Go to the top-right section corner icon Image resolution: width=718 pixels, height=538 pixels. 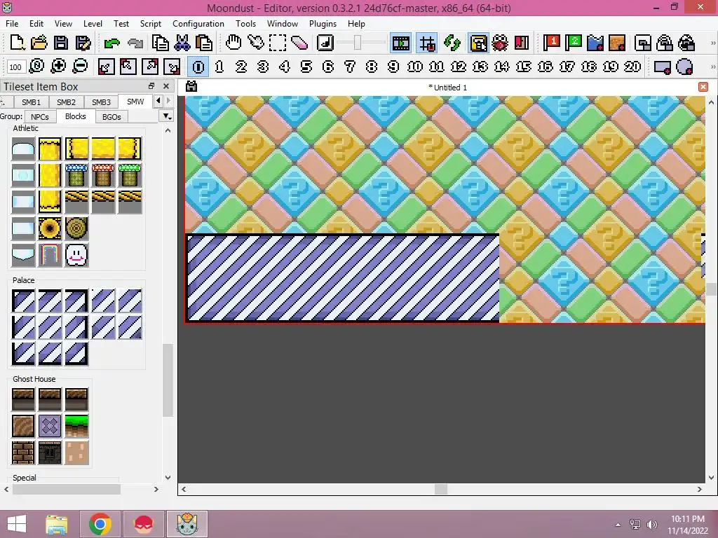tap(150, 67)
